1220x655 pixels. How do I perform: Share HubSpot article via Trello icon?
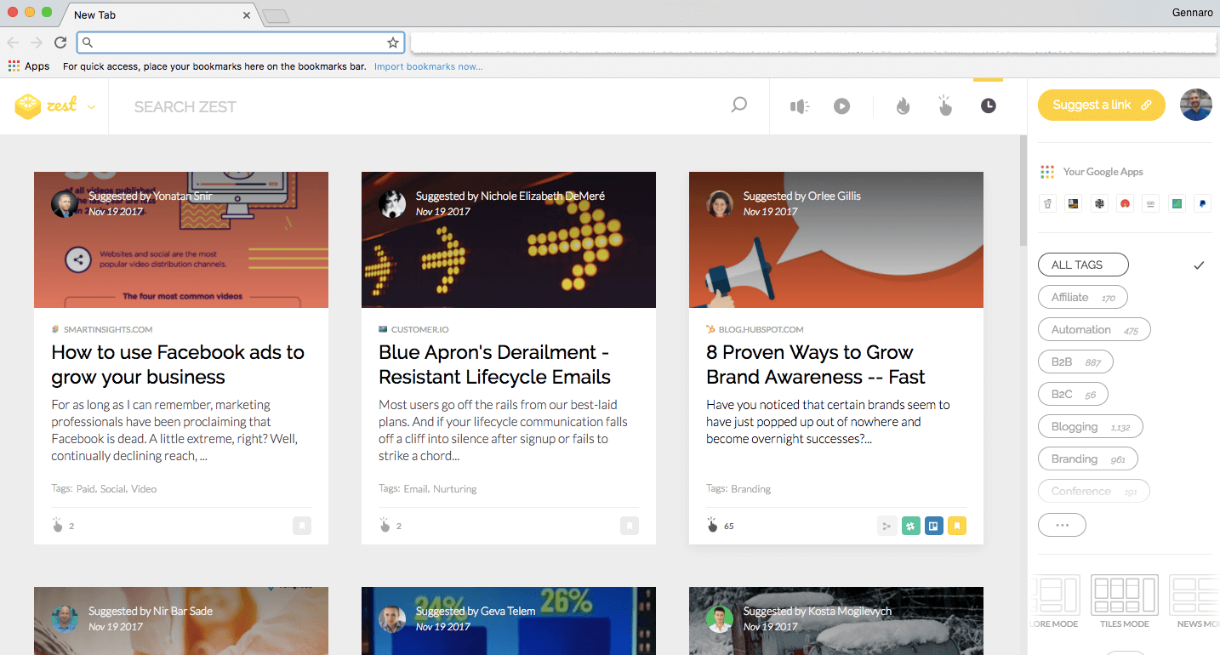point(933,526)
